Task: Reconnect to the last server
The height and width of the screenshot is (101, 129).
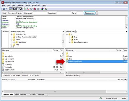Action: coord(38,9)
